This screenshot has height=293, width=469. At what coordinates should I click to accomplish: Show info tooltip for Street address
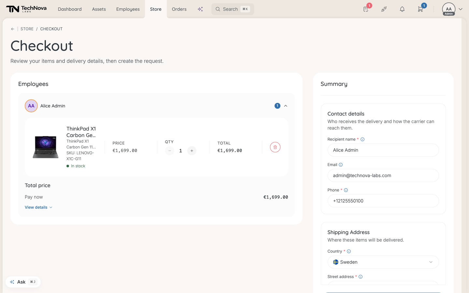pos(361,277)
